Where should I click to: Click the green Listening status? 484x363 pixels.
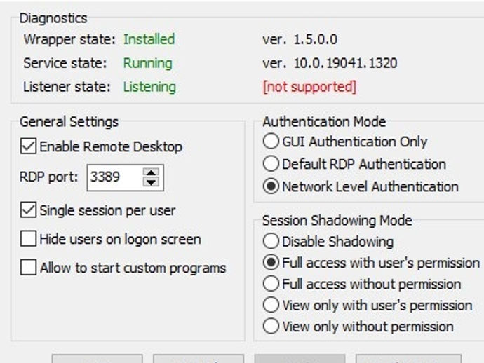coord(149,87)
